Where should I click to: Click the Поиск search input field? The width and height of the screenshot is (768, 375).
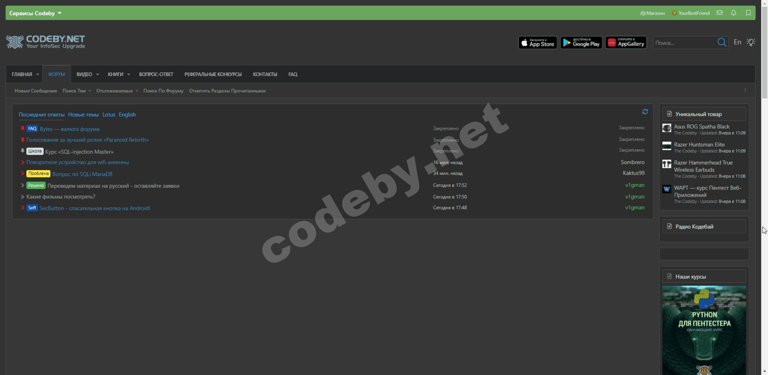pyautogui.click(x=684, y=43)
